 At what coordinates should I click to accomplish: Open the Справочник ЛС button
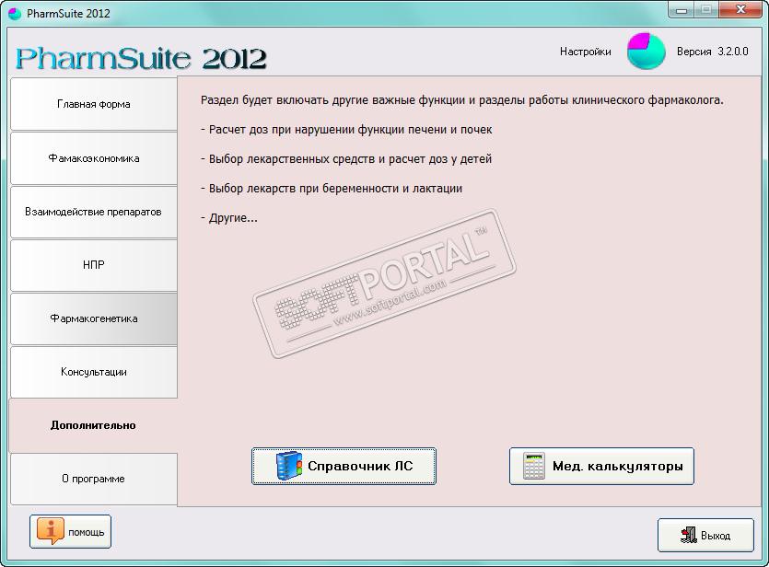coord(344,466)
